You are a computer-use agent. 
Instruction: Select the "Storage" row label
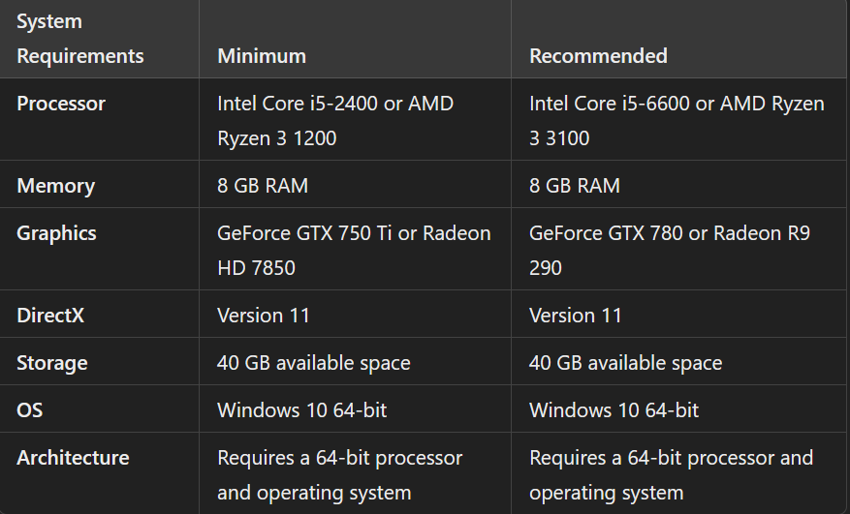coord(52,363)
